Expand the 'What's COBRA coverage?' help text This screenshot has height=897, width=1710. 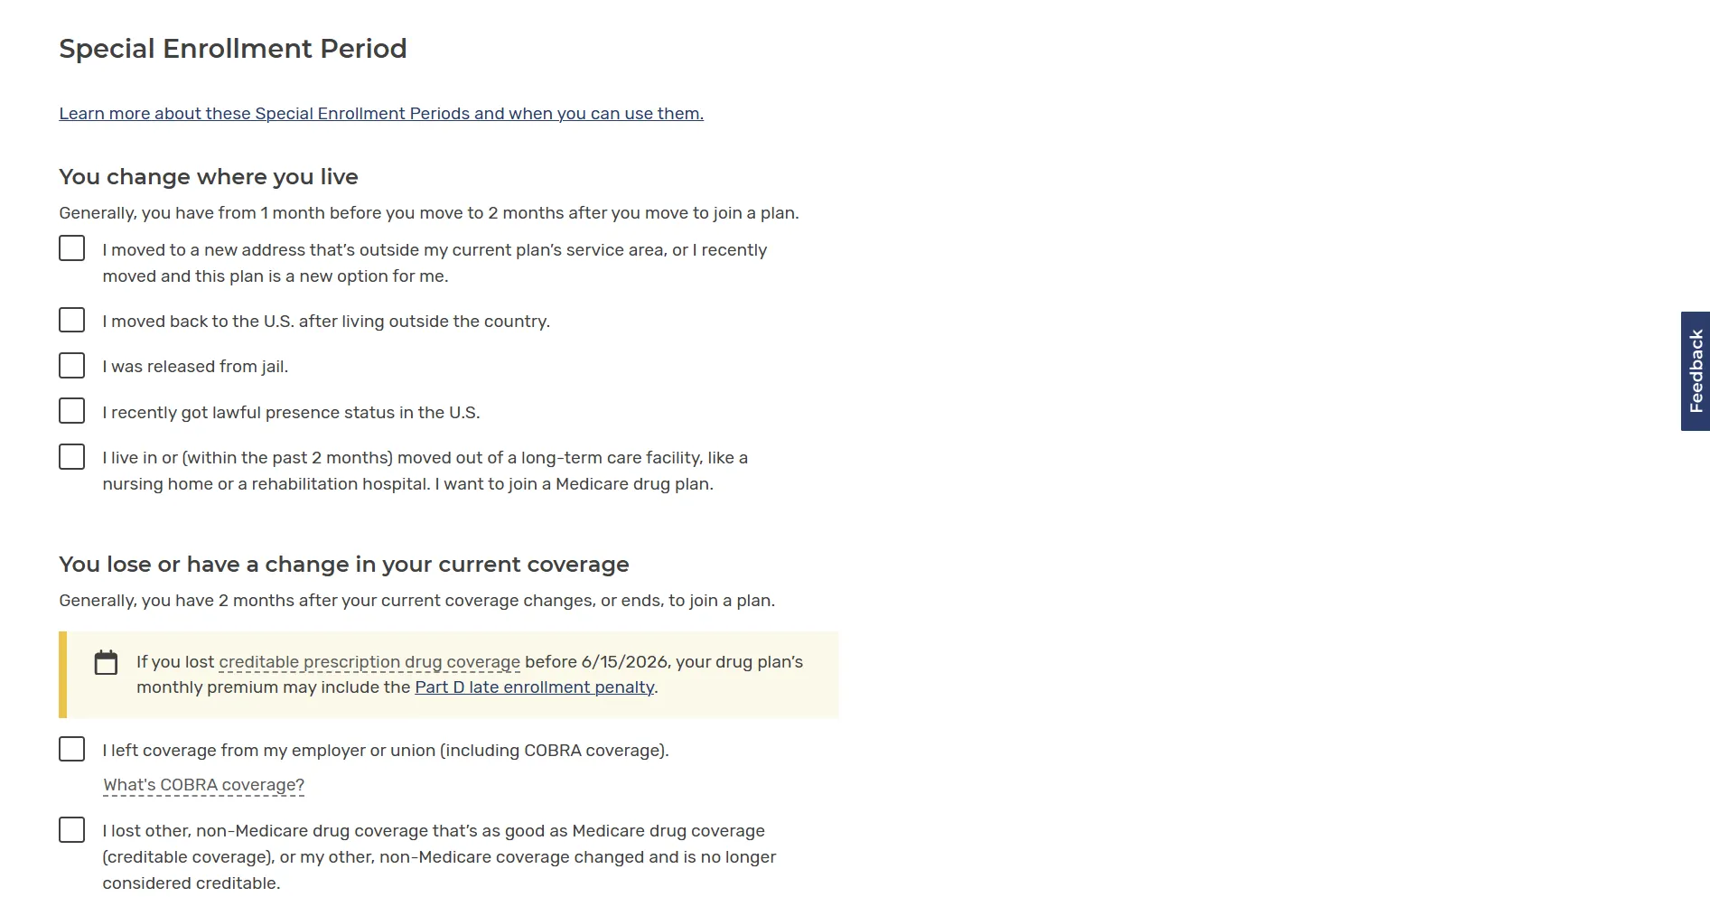point(204,785)
